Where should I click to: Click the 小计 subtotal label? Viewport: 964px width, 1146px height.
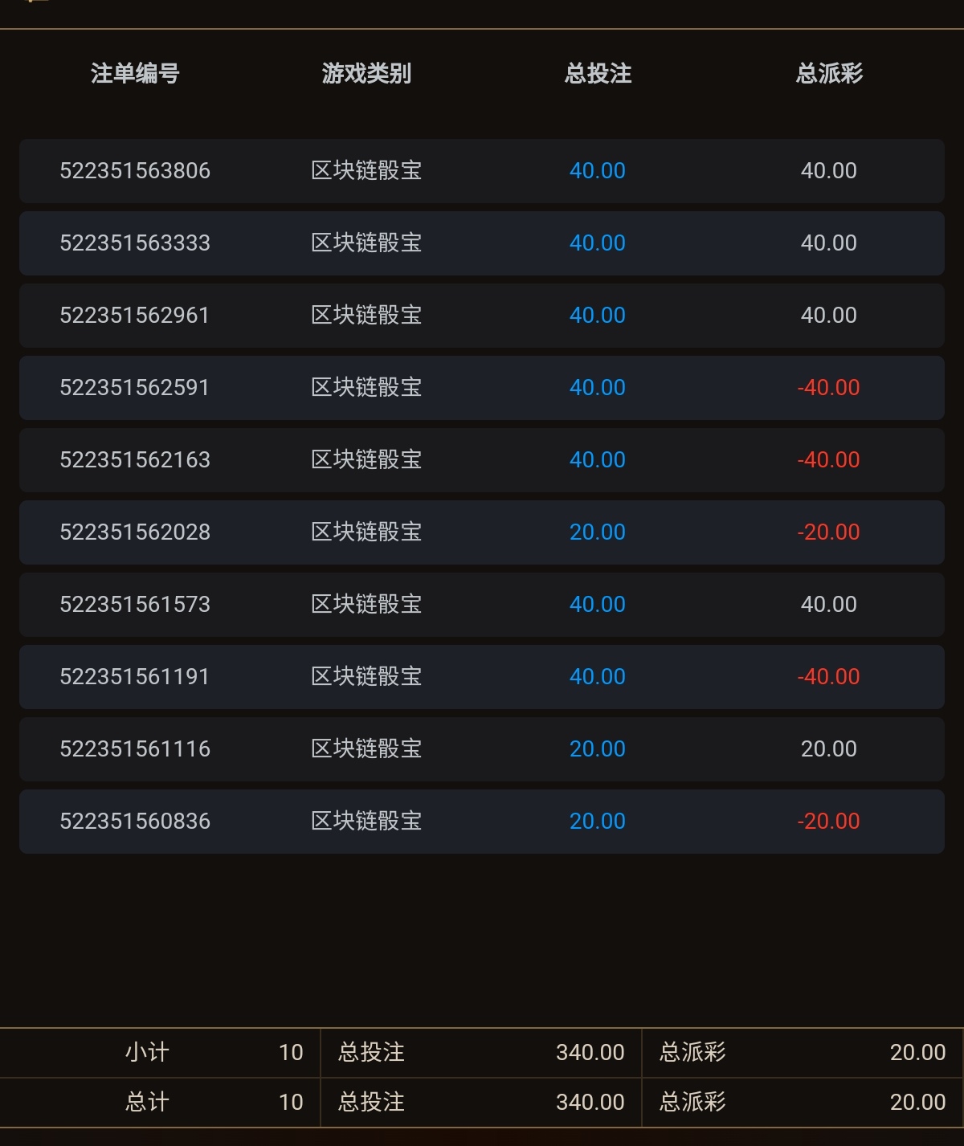point(147,1052)
